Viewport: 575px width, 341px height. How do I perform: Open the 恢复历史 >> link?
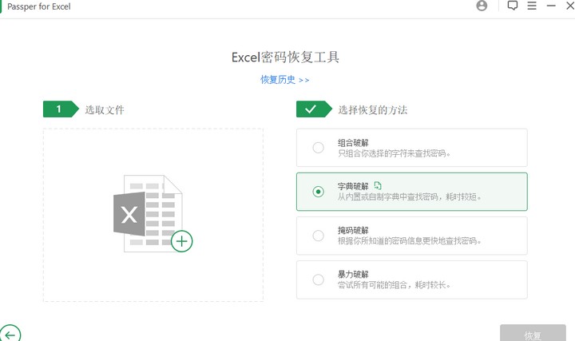284,80
